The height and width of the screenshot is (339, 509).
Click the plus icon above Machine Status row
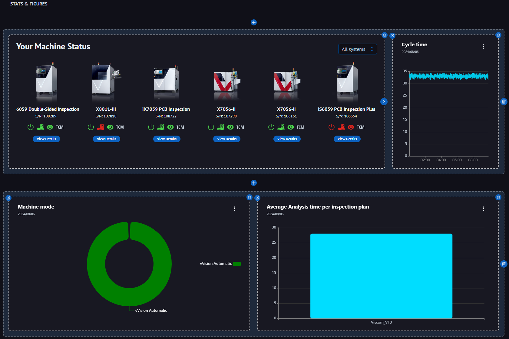tap(254, 22)
